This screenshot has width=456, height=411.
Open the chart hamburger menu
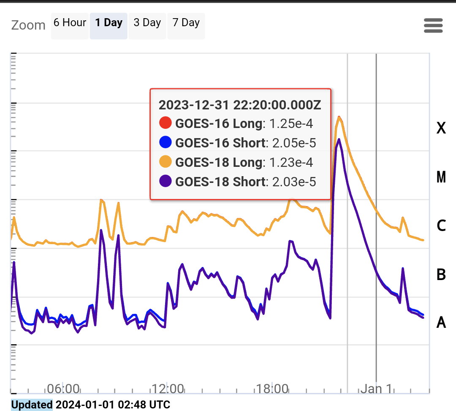click(x=433, y=26)
